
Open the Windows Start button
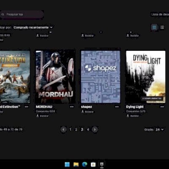click(67, 164)
